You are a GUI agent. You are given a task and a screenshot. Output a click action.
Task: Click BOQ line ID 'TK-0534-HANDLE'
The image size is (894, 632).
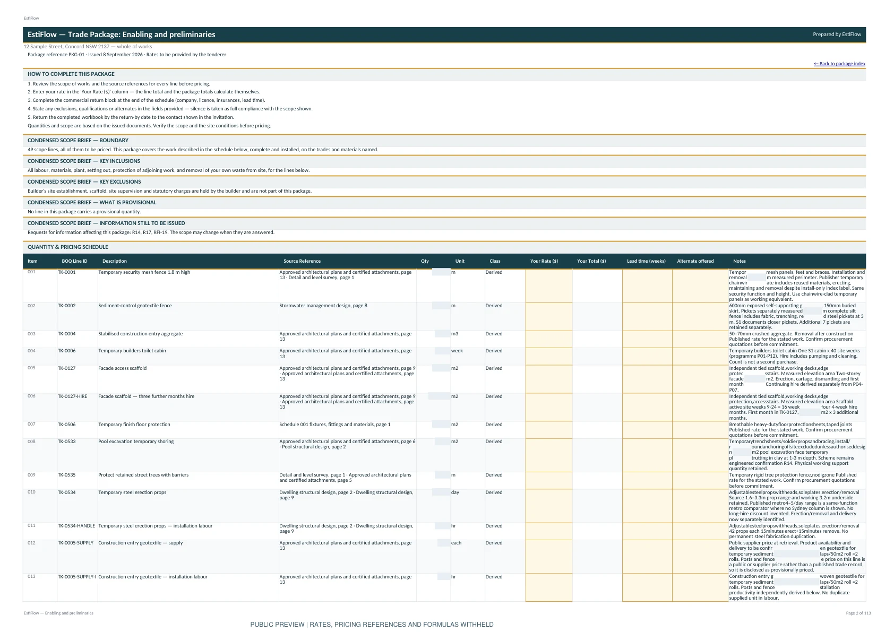(76, 526)
